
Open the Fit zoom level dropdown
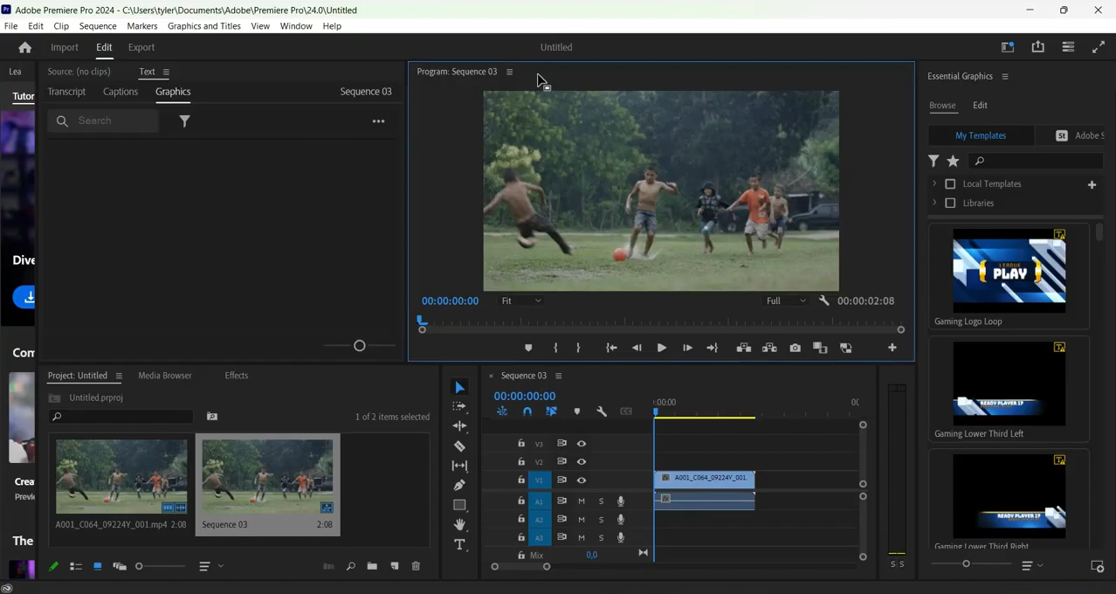[x=520, y=300]
